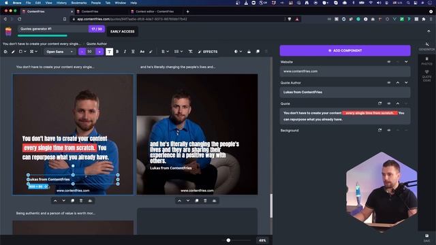Viewport: 436px width, 245px height.
Task: Toggle underline text formatting
Action: tap(133, 52)
